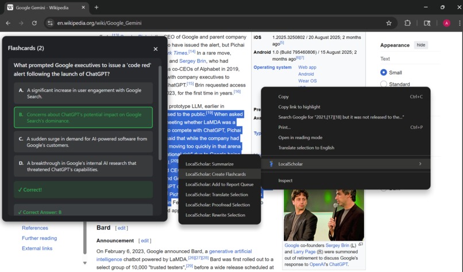Expand the LocalScholar submenu arrow
This screenshot has width=463, height=272.
420,164
